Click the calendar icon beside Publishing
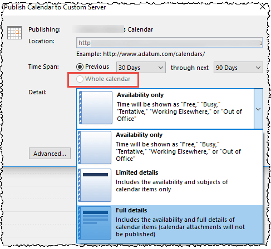Viewport: 271px width, 249px height. [x=14, y=33]
